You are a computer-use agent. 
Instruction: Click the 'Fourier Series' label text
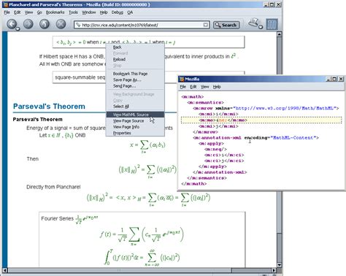(x=57, y=218)
